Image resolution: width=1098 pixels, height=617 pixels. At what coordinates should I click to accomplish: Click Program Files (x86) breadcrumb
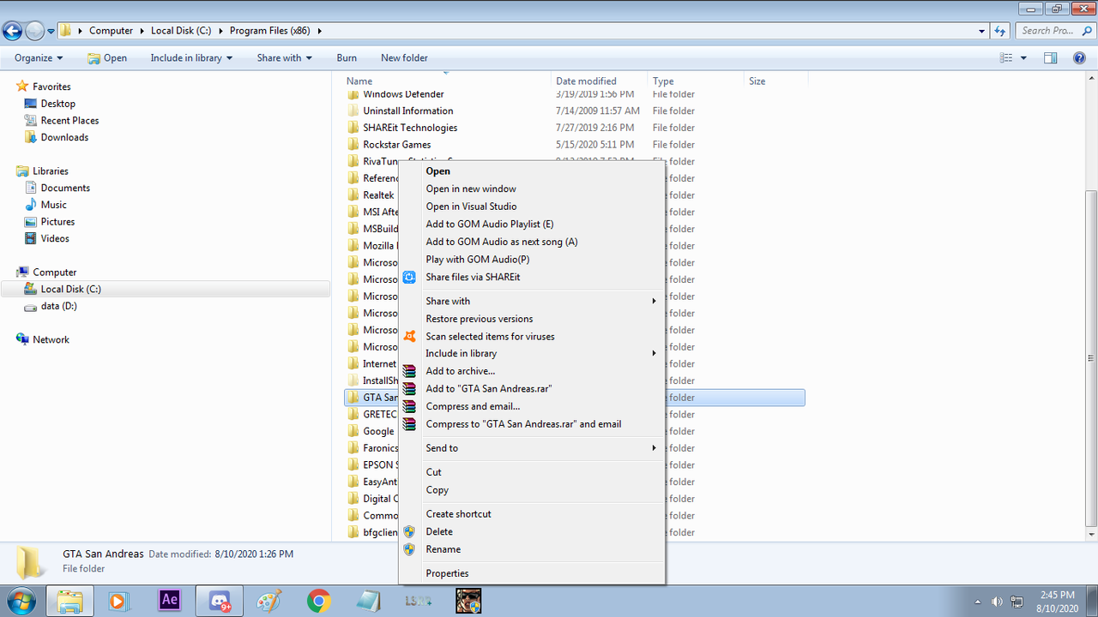pyautogui.click(x=270, y=31)
